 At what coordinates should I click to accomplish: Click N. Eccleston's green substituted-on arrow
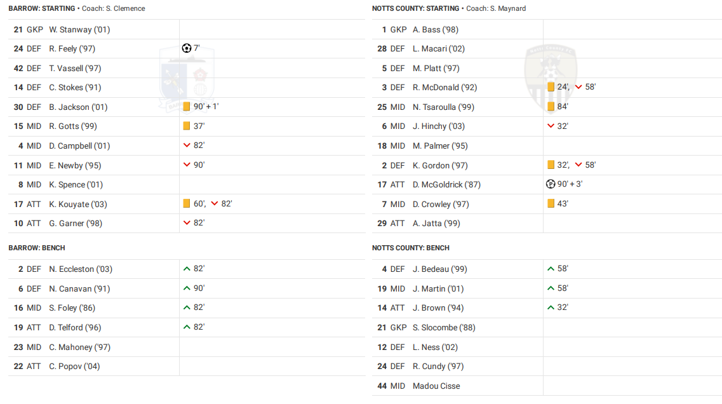point(187,269)
